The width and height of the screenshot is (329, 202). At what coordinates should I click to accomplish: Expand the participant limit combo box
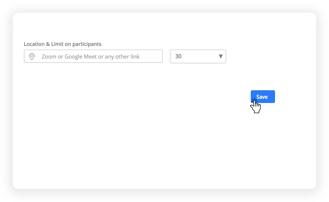pos(198,56)
